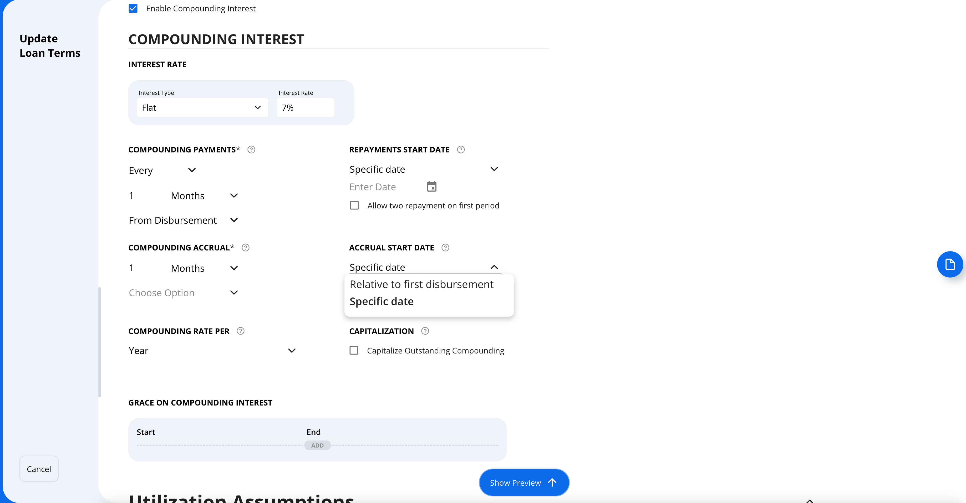The width and height of the screenshot is (966, 503).
Task: Click the Repayments Start Date help icon
Action: (x=461, y=150)
